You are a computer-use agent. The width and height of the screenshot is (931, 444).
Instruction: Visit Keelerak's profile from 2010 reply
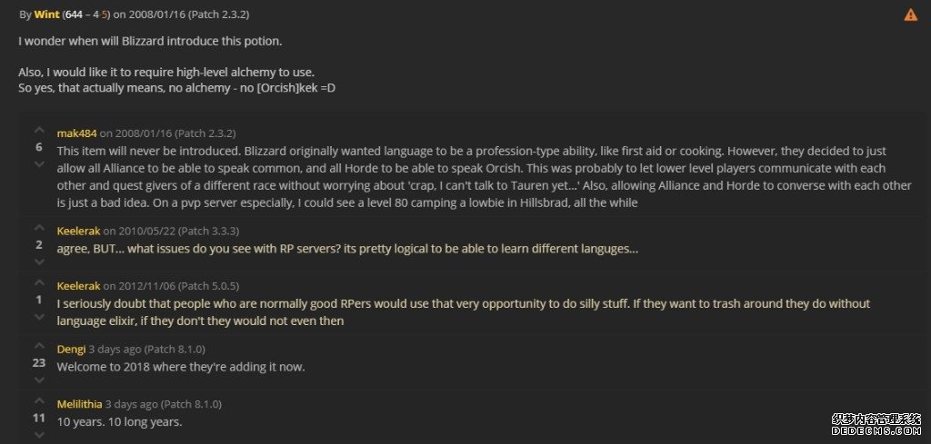click(78, 231)
